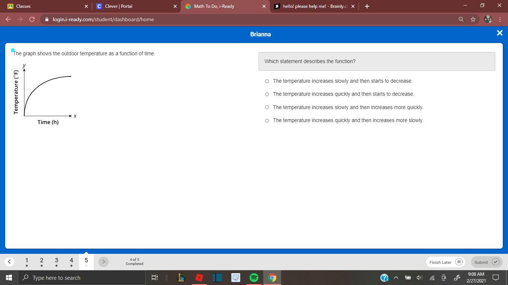The height and width of the screenshot is (285, 508).
Task: Jump to question 1
Action: [27, 262]
